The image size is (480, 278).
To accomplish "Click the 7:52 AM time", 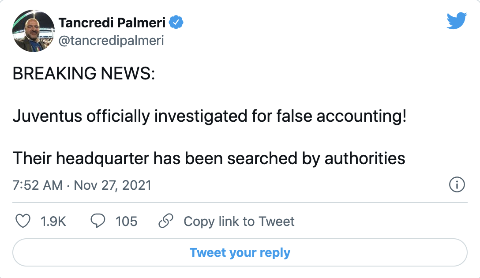I will pos(37,185).
